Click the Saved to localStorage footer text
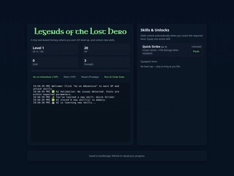The image size is (234, 176). click(x=117, y=156)
